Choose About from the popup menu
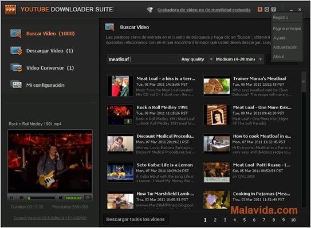 278,57
